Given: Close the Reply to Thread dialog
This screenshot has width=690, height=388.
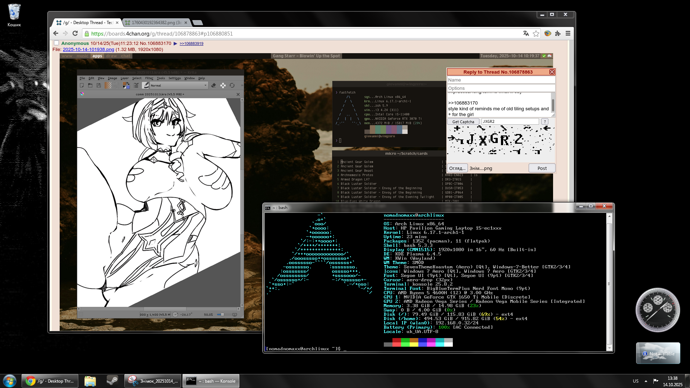Looking at the screenshot, I should click(x=552, y=72).
